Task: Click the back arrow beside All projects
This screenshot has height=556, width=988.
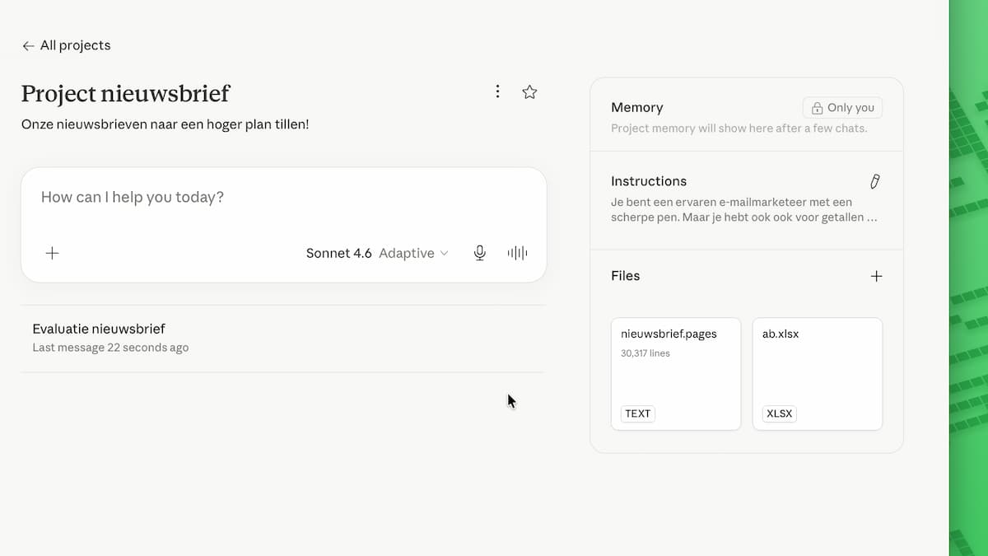Action: click(x=28, y=46)
